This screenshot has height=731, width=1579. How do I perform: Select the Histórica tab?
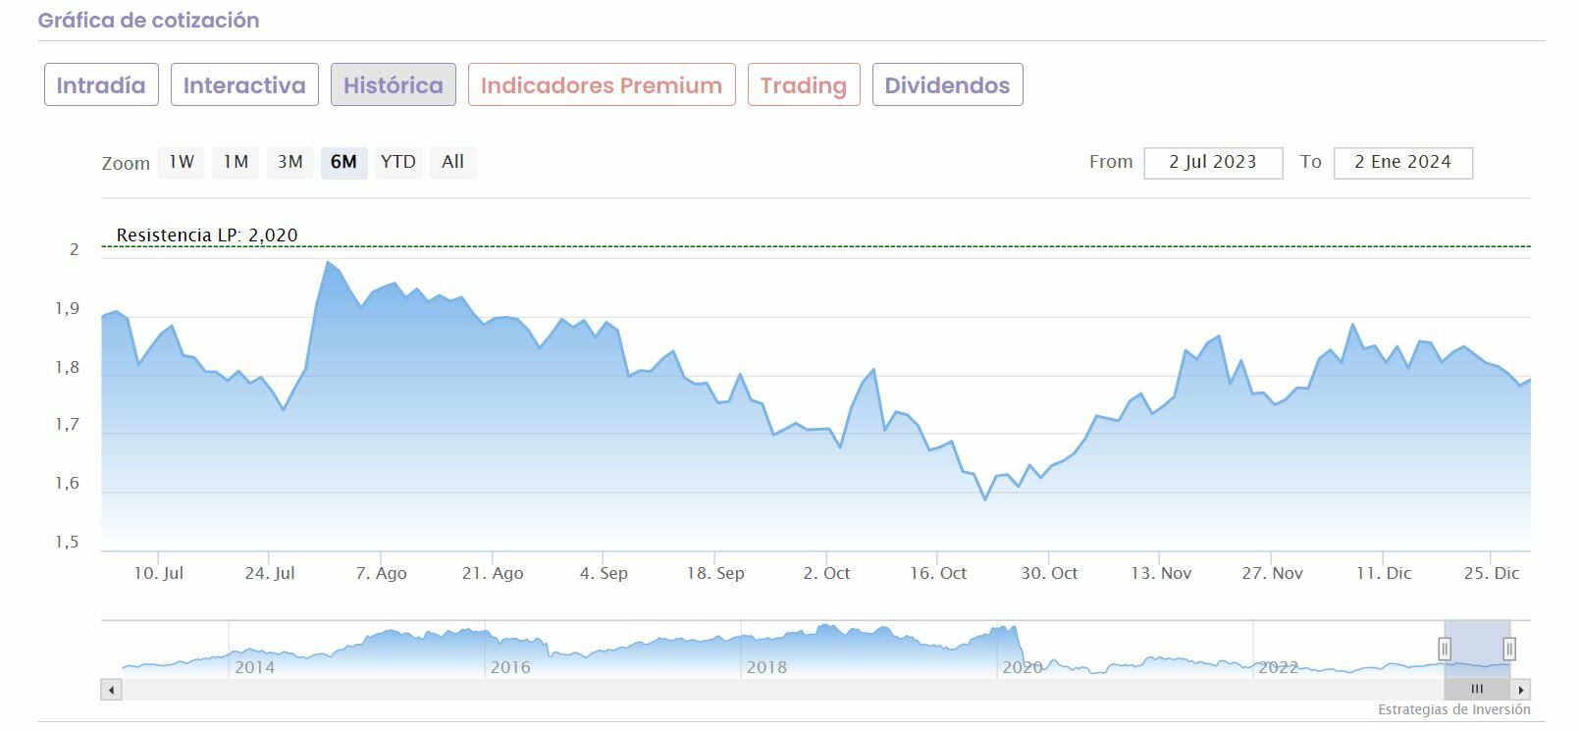click(393, 85)
